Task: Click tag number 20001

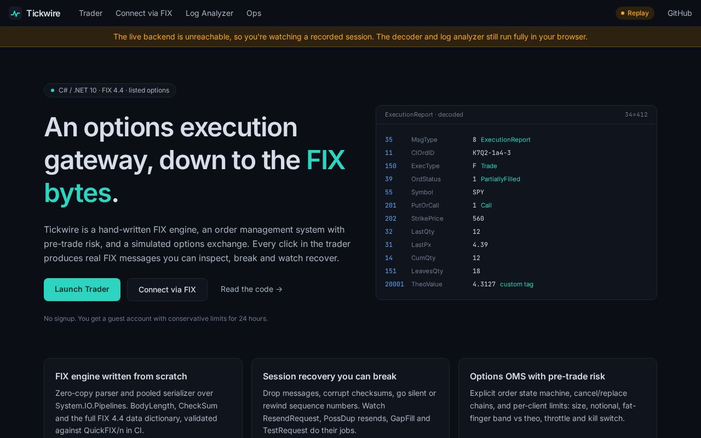Action: pyautogui.click(x=394, y=284)
